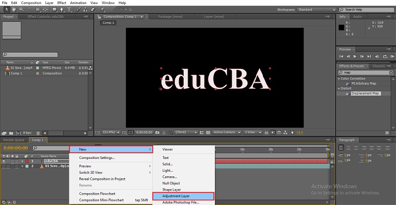This screenshot has width=396, height=205.
Task: Select the Unified Camera tool
Action: (38, 9)
